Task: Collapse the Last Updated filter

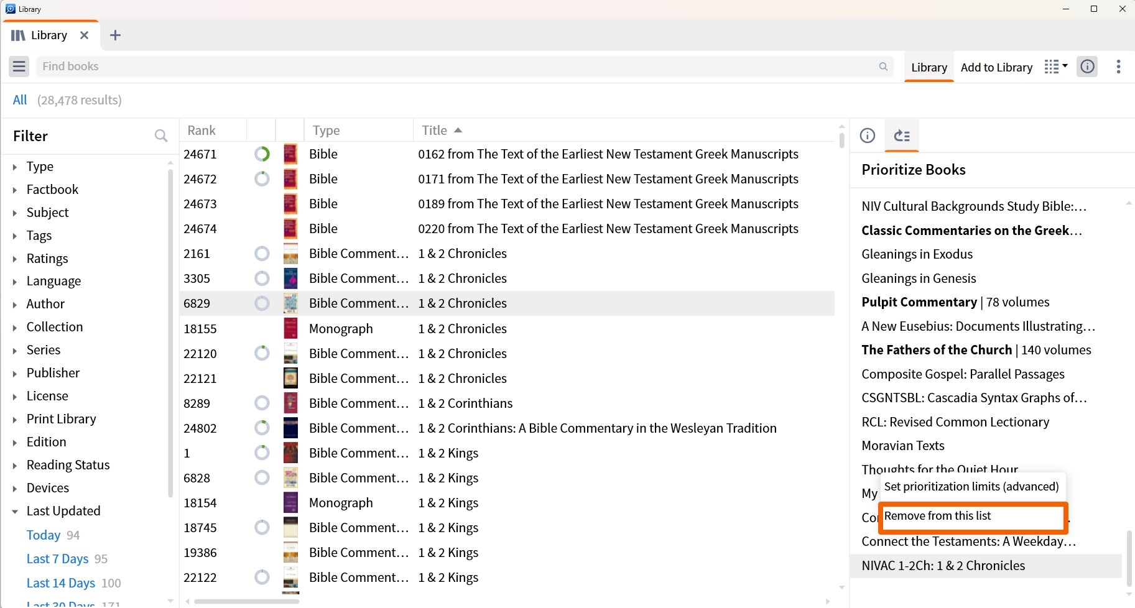Action: (15, 512)
